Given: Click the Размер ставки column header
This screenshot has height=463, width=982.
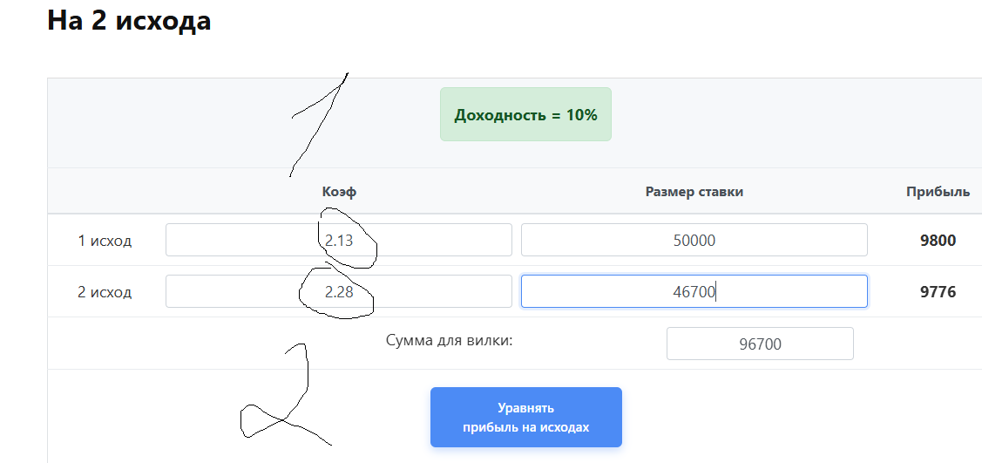Looking at the screenshot, I should pos(694,192).
